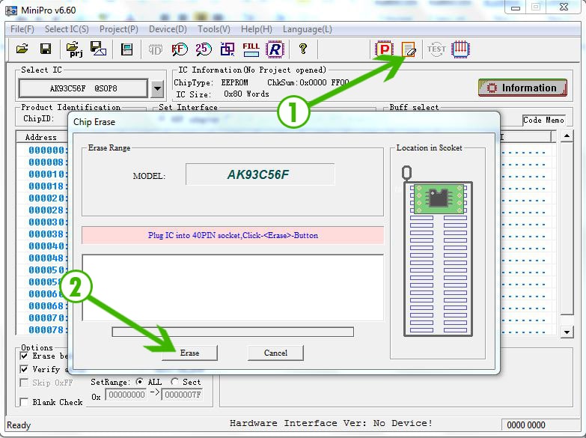Click the buffer compare squares icon

click(x=228, y=49)
